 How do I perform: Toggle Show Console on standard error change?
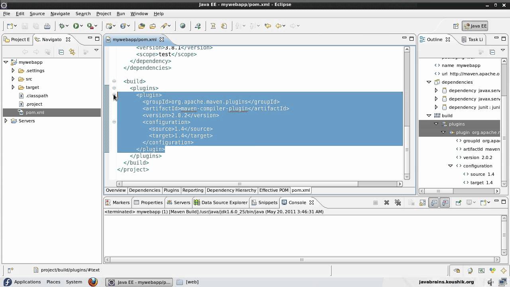[445, 202]
